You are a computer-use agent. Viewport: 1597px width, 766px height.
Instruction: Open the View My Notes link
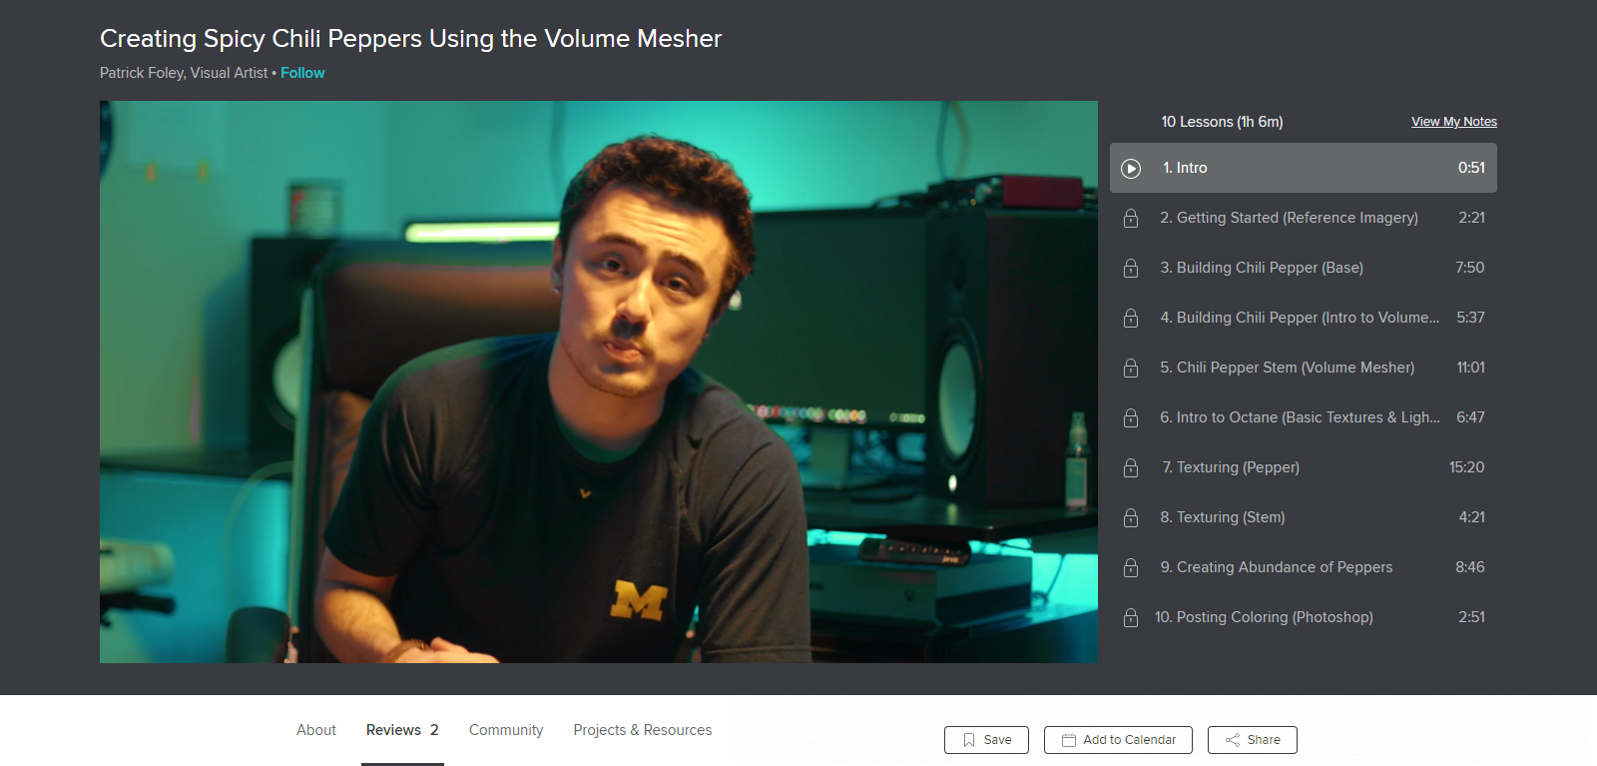tap(1453, 122)
